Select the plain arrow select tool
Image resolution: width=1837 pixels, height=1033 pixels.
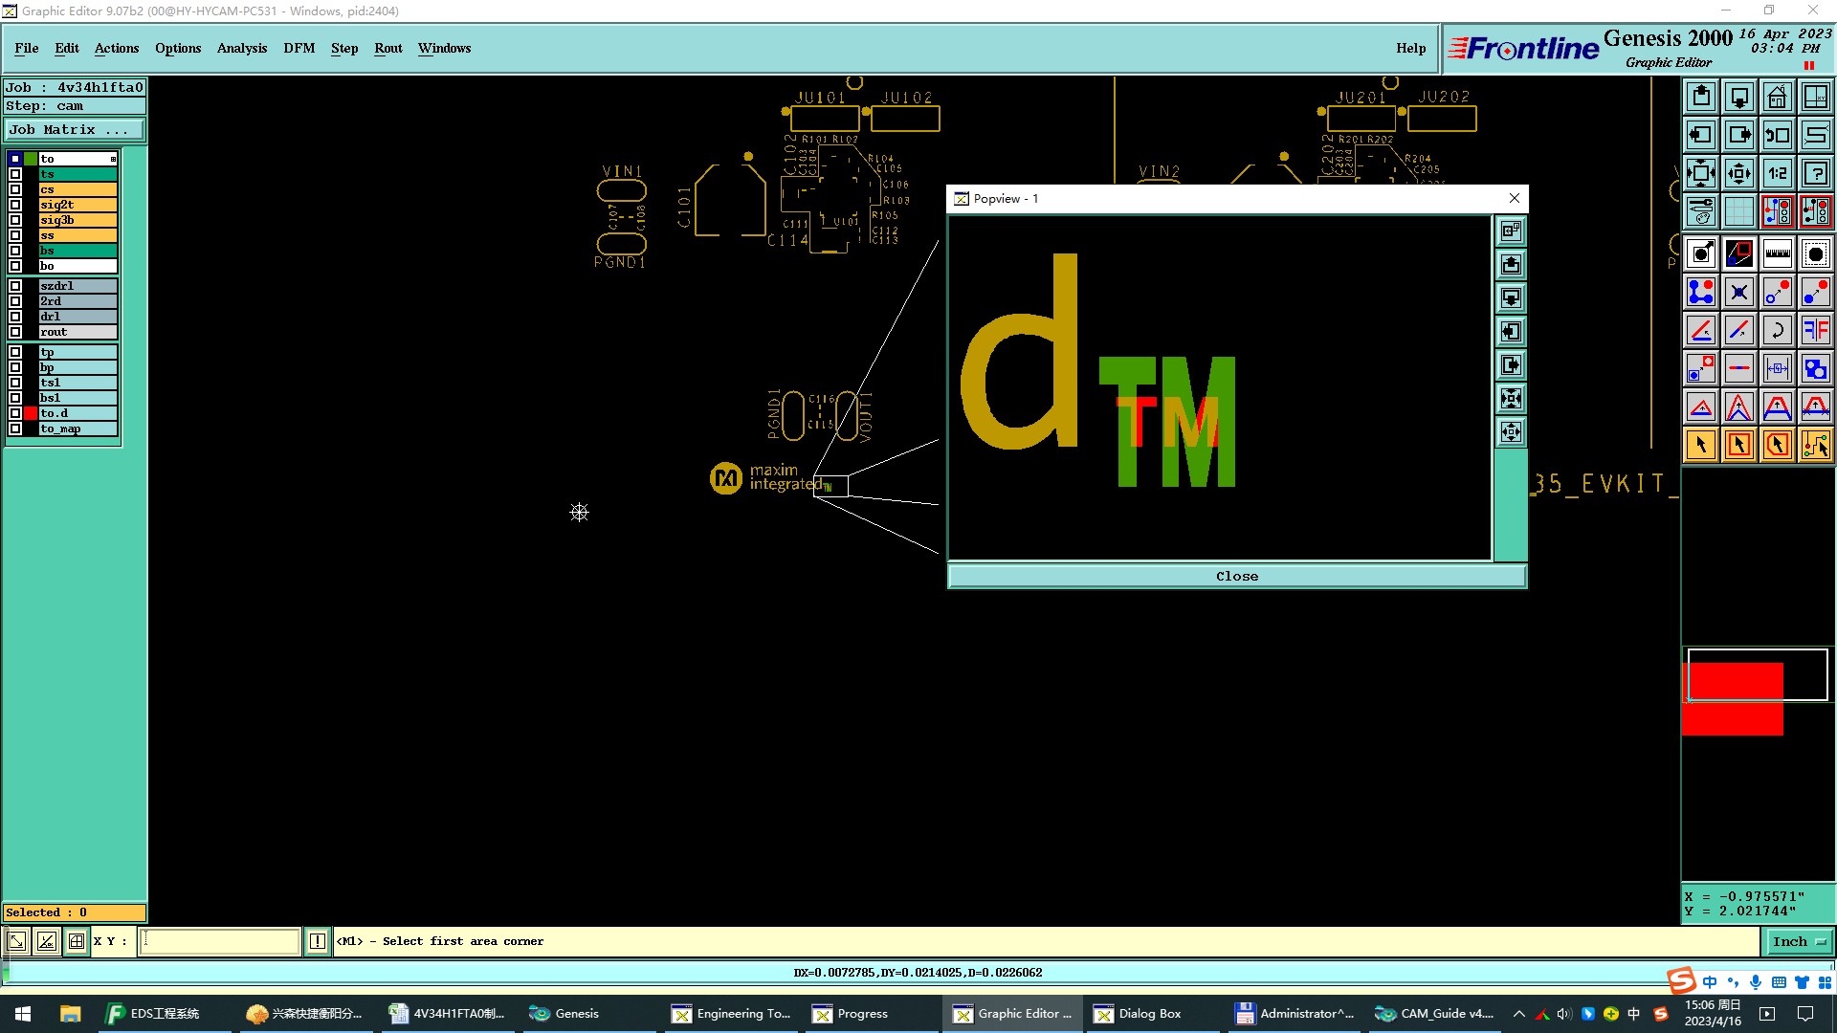[x=1701, y=445]
